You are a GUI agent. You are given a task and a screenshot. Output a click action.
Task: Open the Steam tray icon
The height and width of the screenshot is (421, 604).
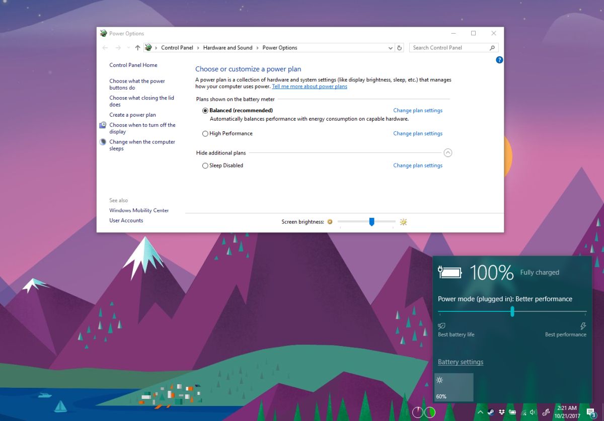point(491,412)
